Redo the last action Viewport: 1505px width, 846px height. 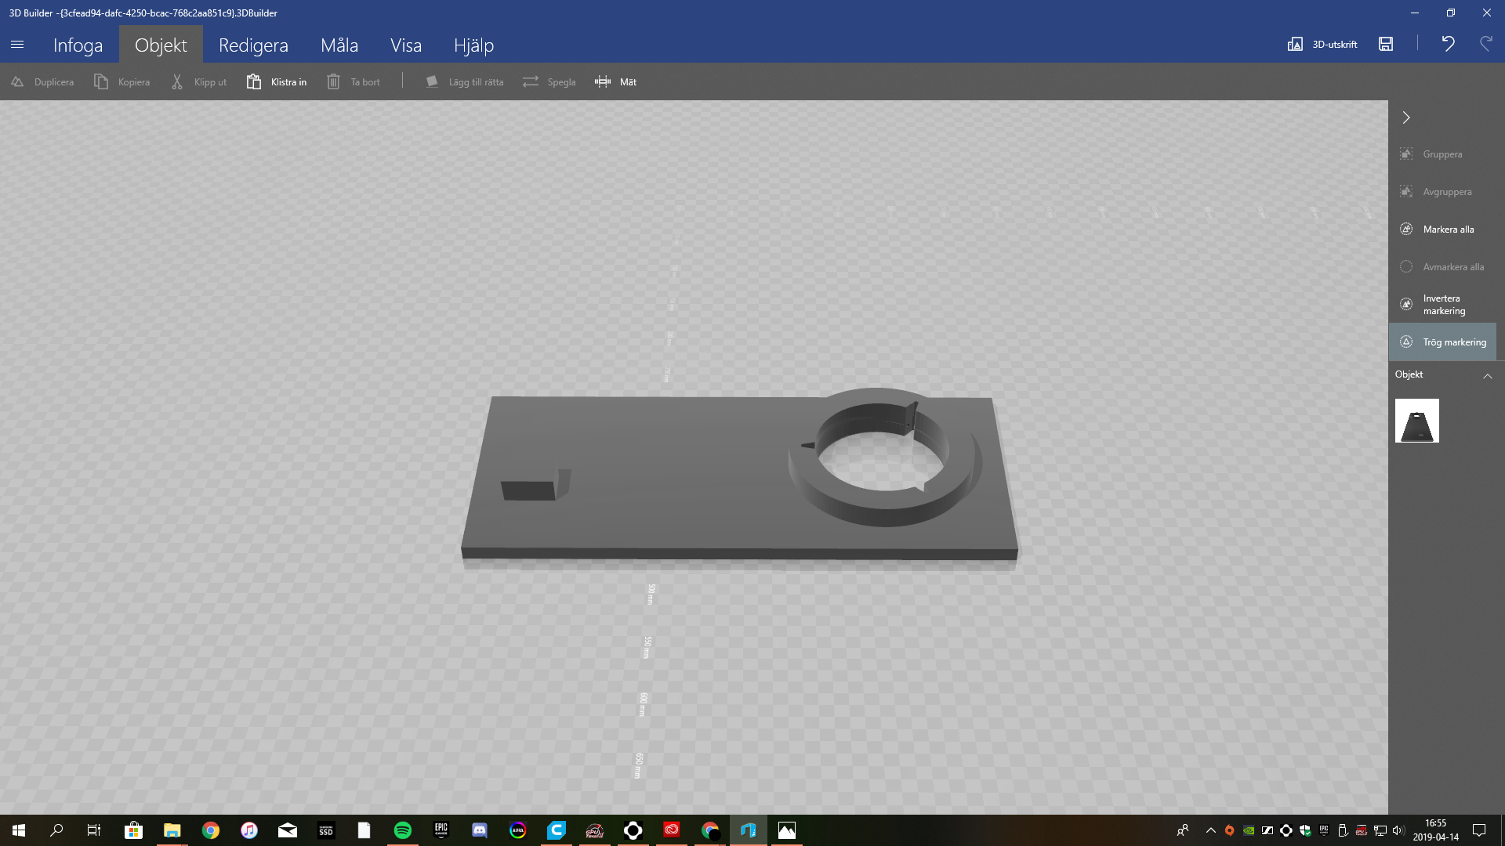pos(1485,44)
